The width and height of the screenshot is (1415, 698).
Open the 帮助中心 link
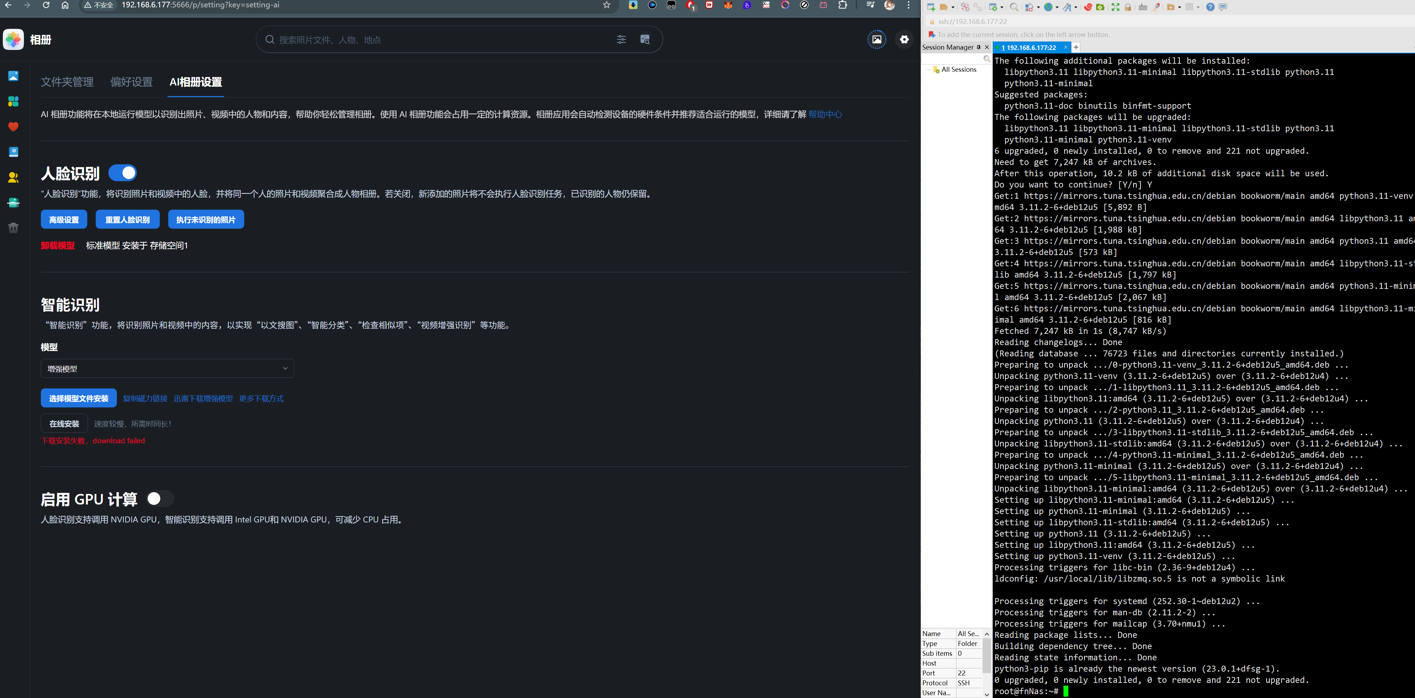pyautogui.click(x=825, y=114)
